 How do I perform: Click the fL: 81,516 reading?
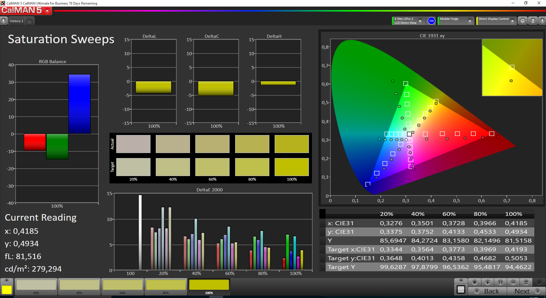click(23, 256)
